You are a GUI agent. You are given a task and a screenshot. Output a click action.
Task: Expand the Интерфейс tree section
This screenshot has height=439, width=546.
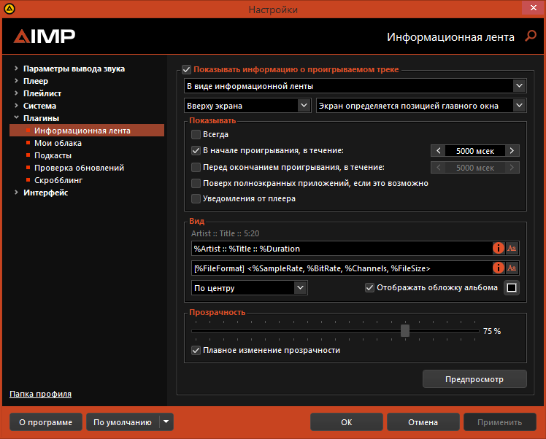coord(16,193)
